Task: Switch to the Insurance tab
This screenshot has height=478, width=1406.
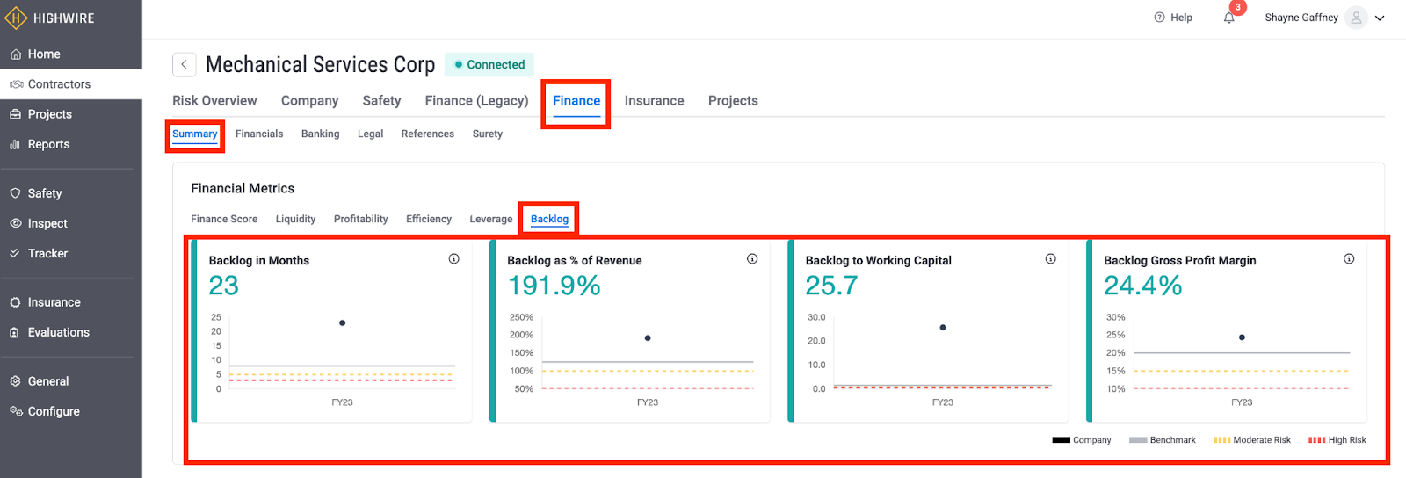Action: 654,101
